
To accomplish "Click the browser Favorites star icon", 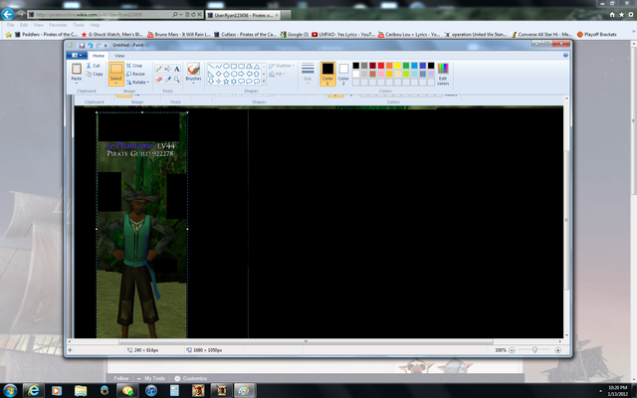I will [x=621, y=15].
